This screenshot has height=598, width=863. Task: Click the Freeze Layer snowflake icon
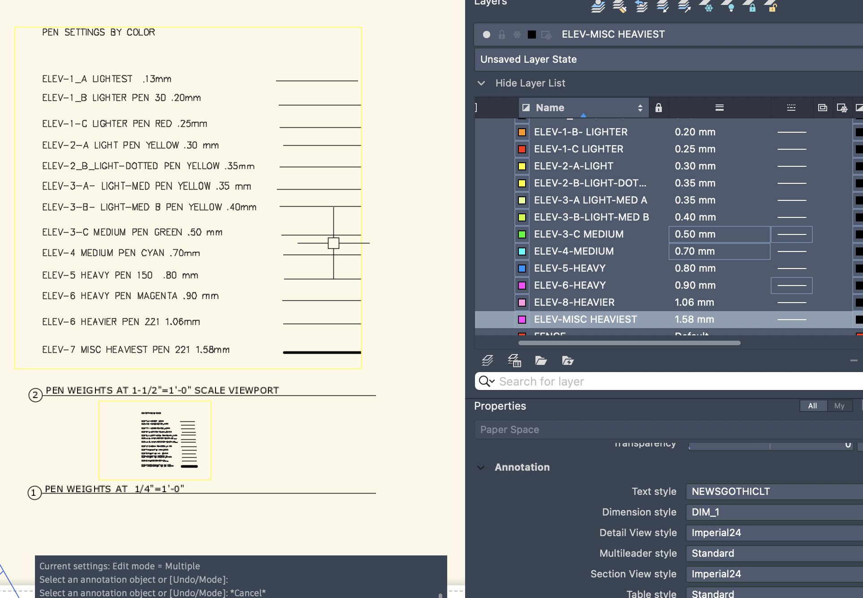706,7
